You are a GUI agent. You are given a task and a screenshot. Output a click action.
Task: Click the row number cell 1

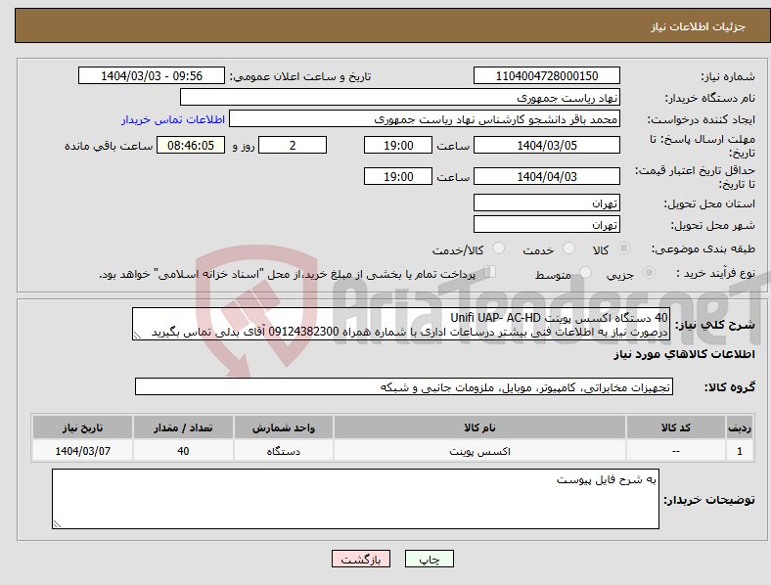740,451
